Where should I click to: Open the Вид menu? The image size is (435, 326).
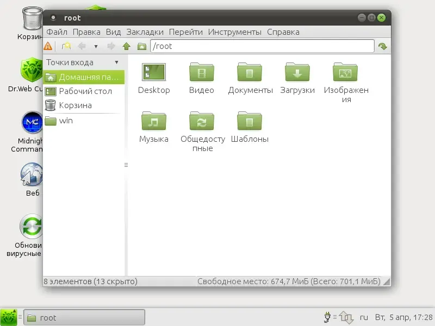113,32
